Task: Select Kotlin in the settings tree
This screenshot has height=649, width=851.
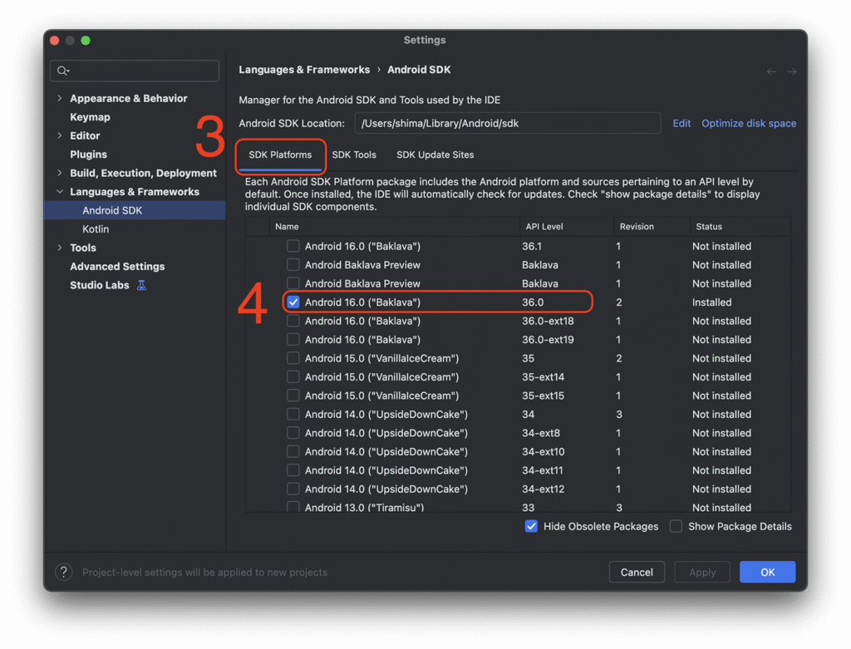Action: 96,229
